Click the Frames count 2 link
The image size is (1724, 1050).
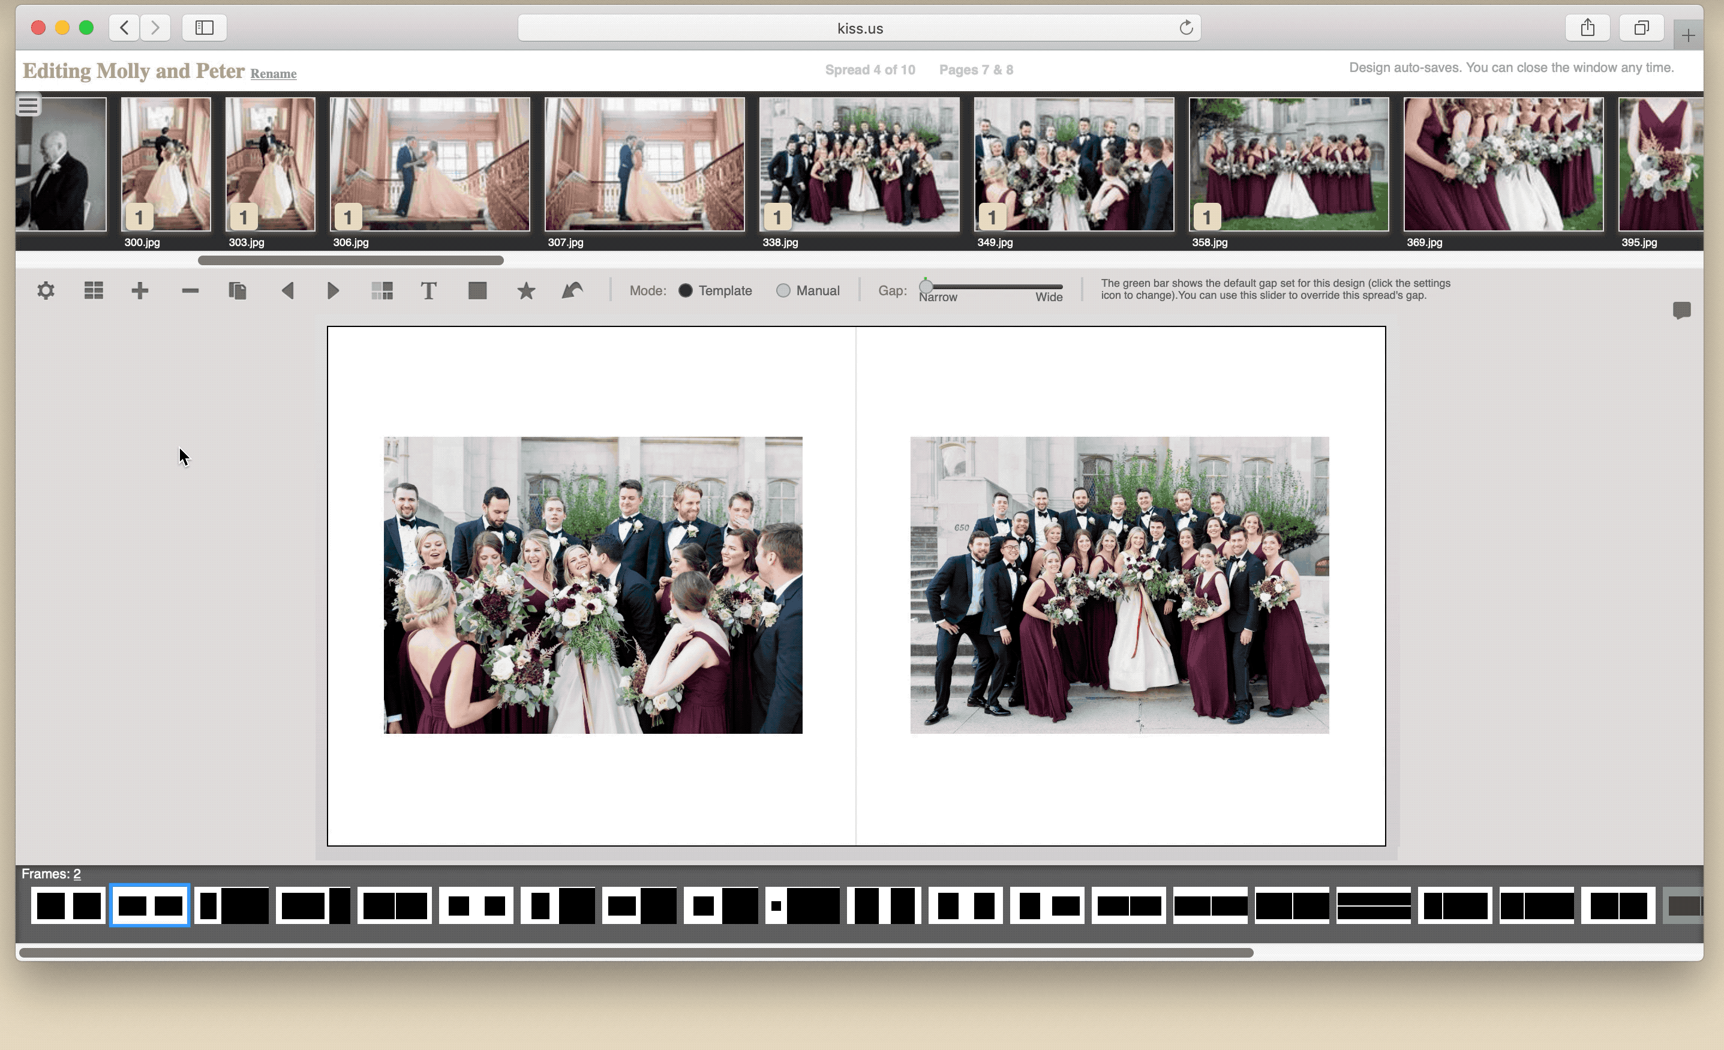pyautogui.click(x=77, y=874)
